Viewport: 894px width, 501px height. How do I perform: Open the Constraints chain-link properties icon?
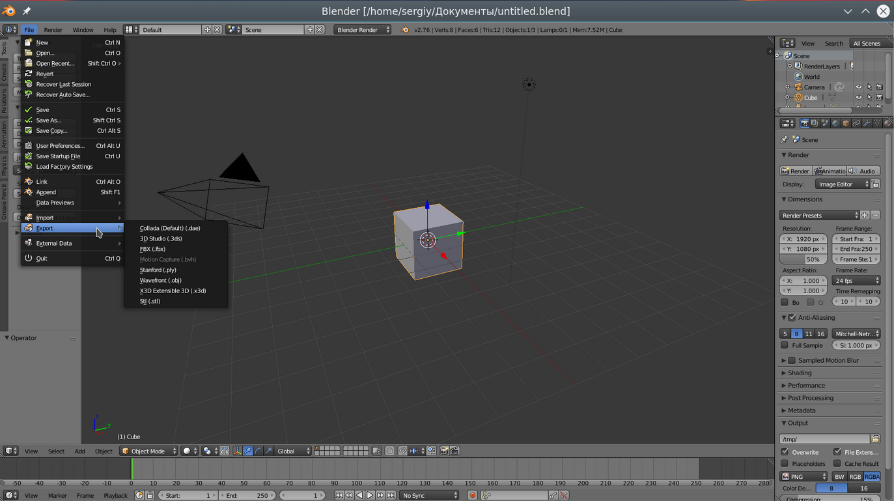click(856, 123)
